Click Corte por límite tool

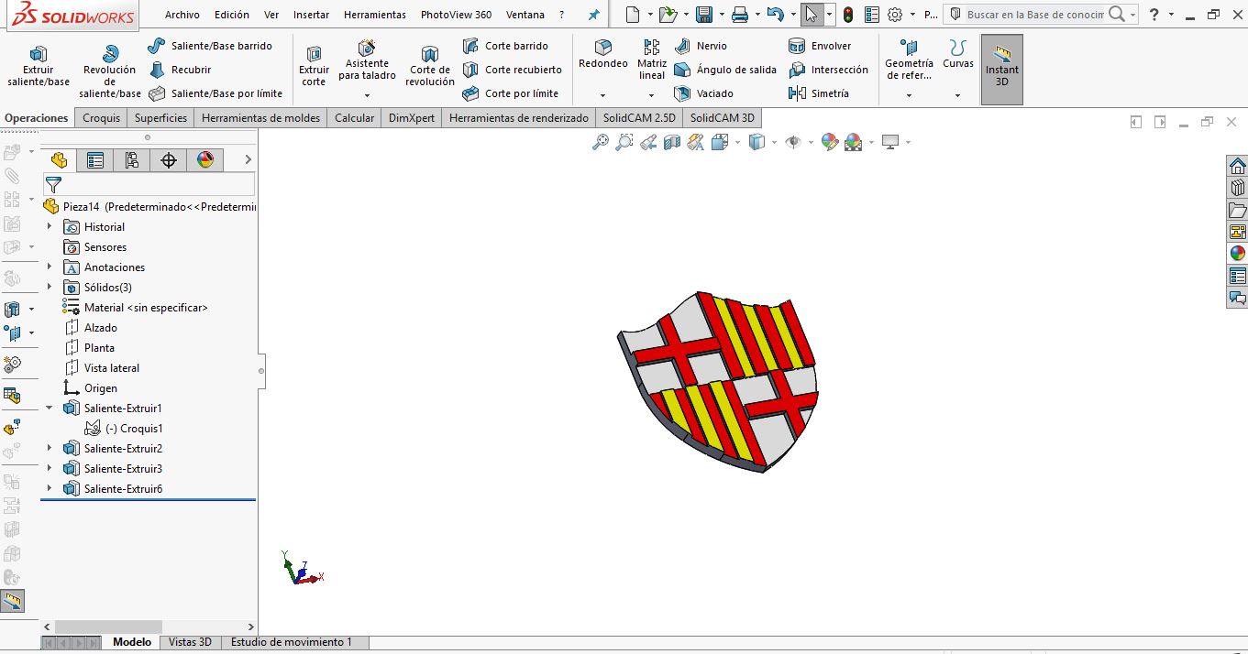[510, 93]
